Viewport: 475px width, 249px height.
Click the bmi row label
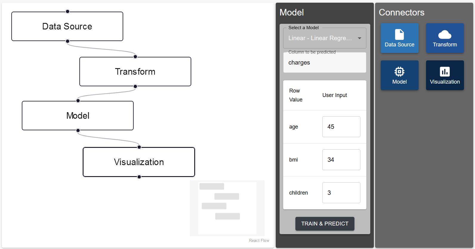click(x=293, y=160)
